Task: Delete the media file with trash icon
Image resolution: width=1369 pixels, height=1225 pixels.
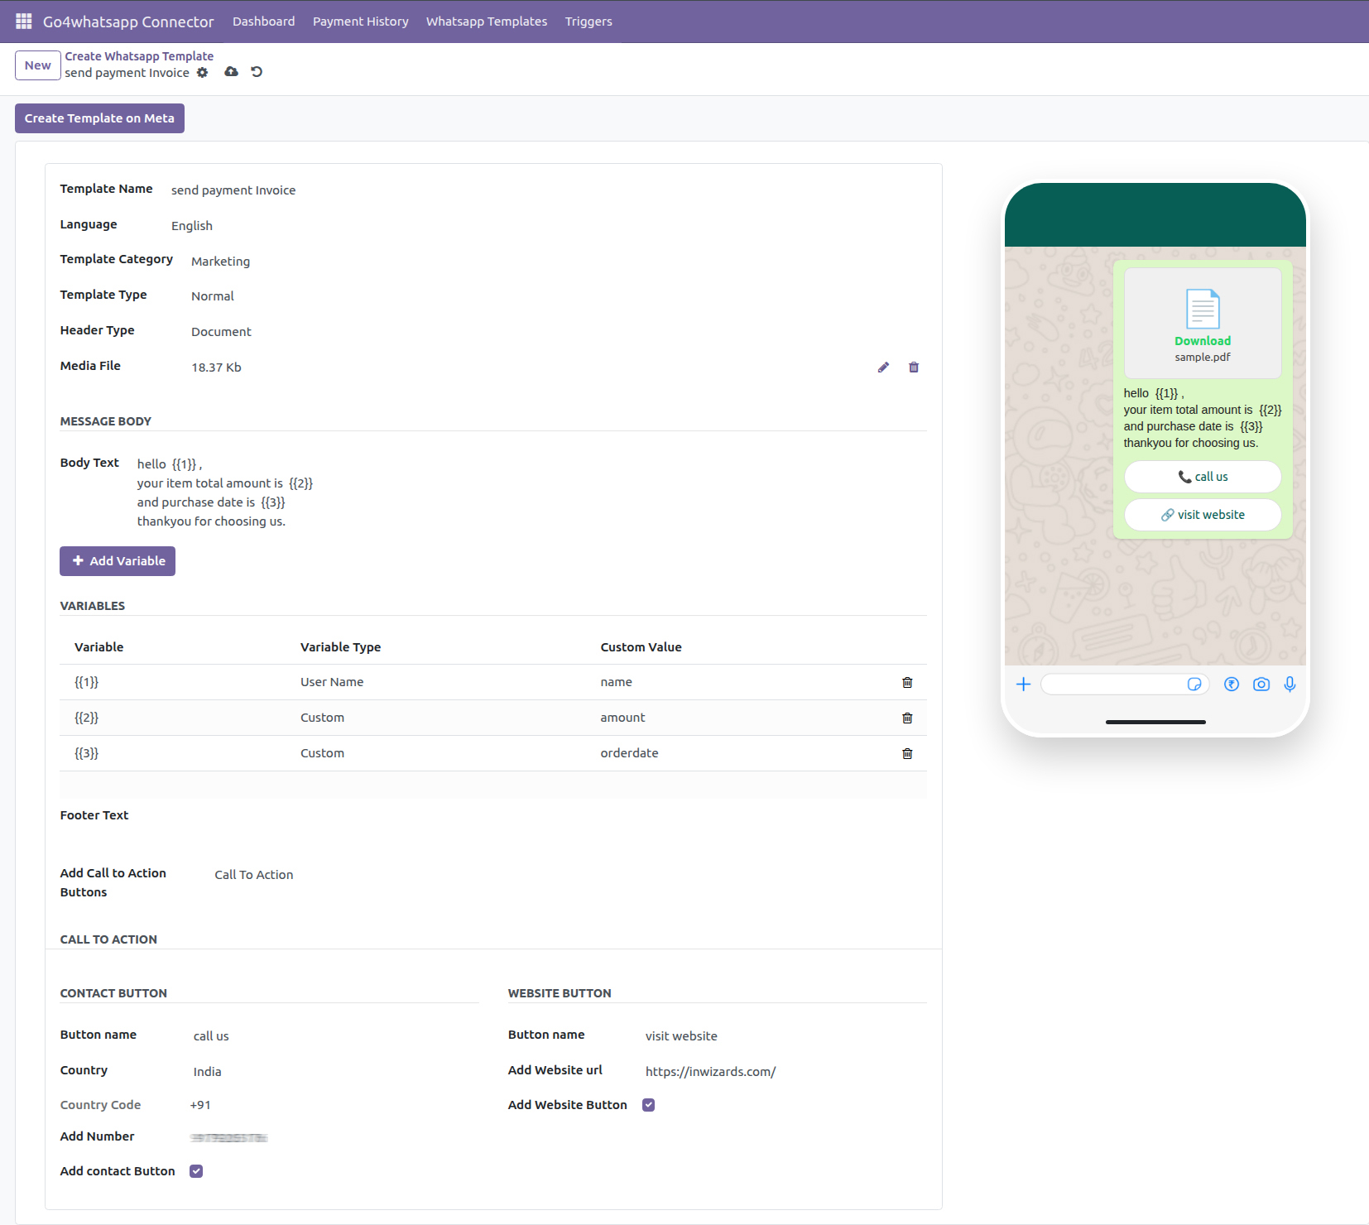Action: click(914, 367)
